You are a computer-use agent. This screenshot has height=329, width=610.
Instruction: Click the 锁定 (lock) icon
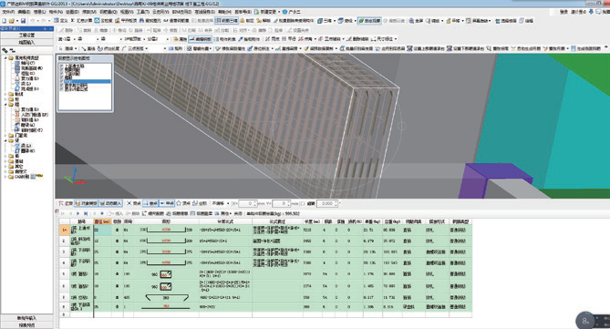click(x=247, y=21)
